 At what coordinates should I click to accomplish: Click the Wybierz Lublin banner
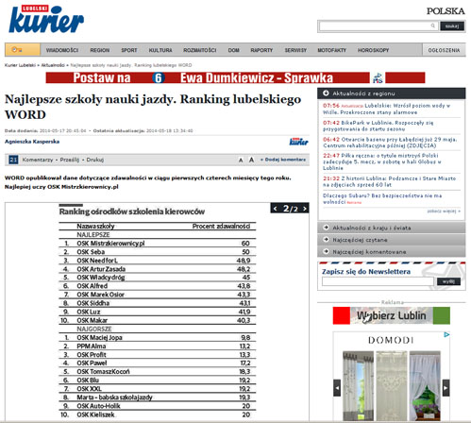pyautogui.click(x=392, y=315)
